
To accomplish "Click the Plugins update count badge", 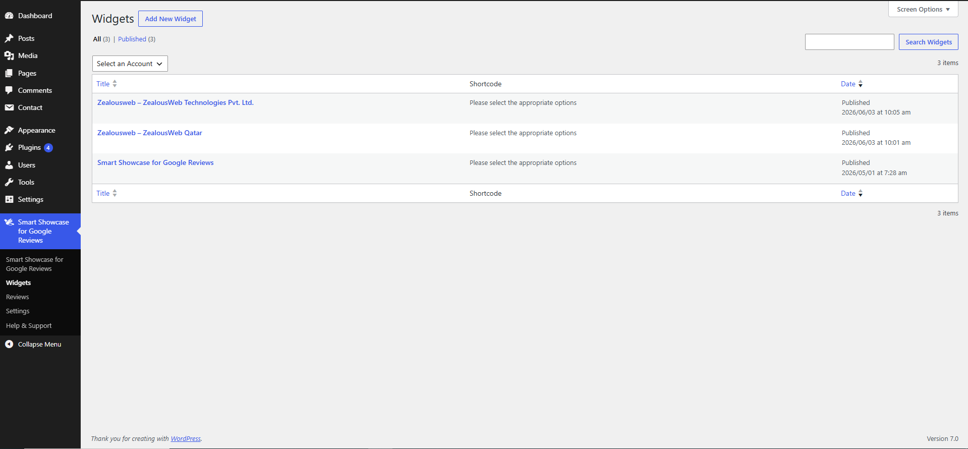I will pyautogui.click(x=48, y=148).
